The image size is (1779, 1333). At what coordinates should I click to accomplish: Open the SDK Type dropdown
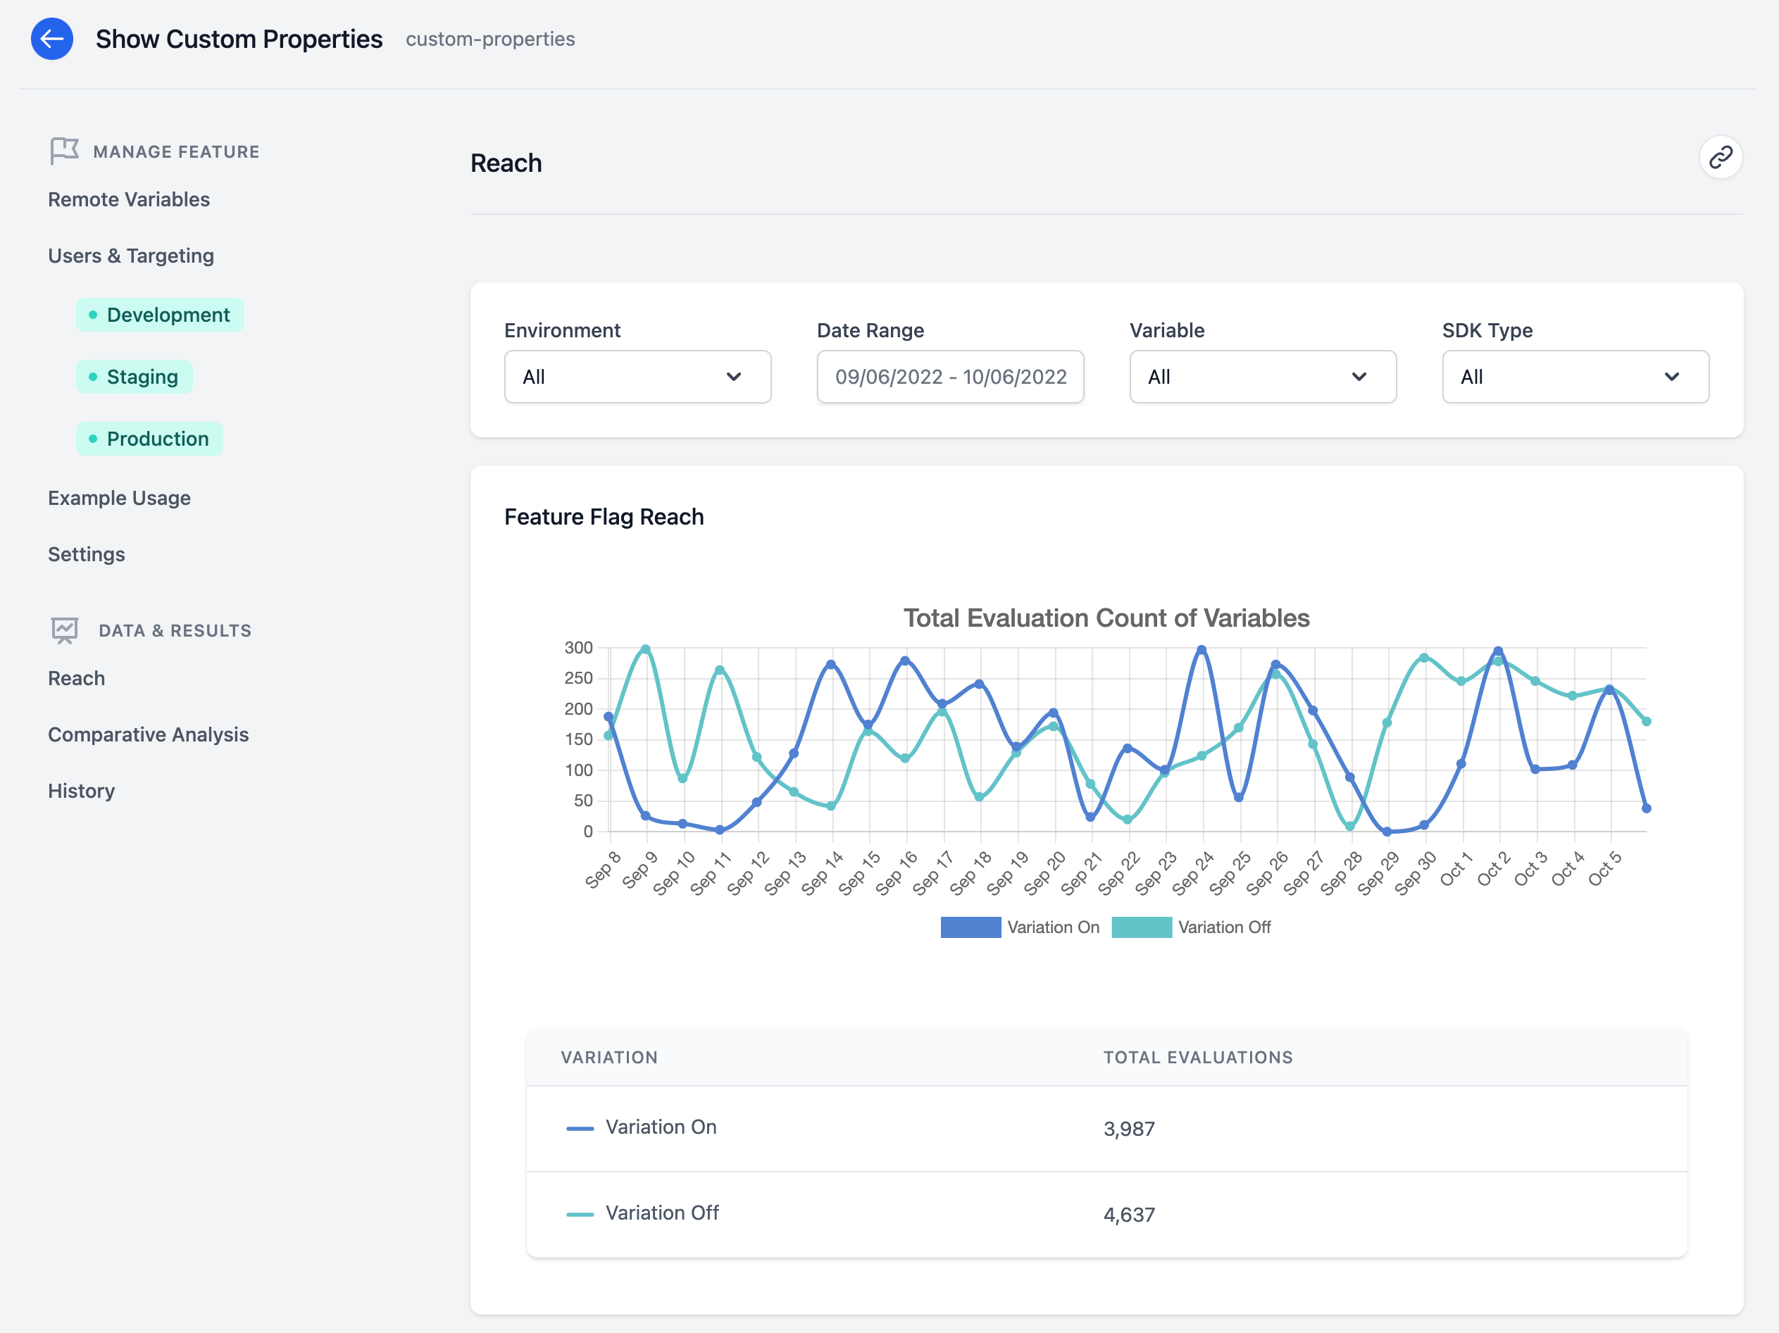[x=1575, y=376]
